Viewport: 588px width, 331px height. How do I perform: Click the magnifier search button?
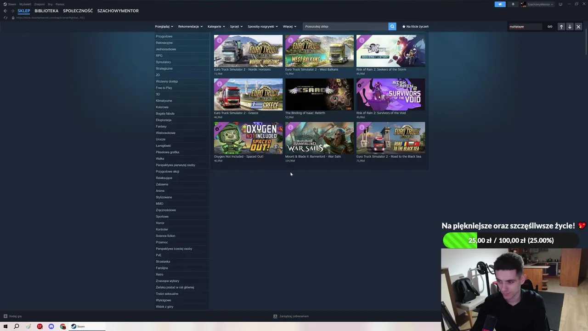392,27
